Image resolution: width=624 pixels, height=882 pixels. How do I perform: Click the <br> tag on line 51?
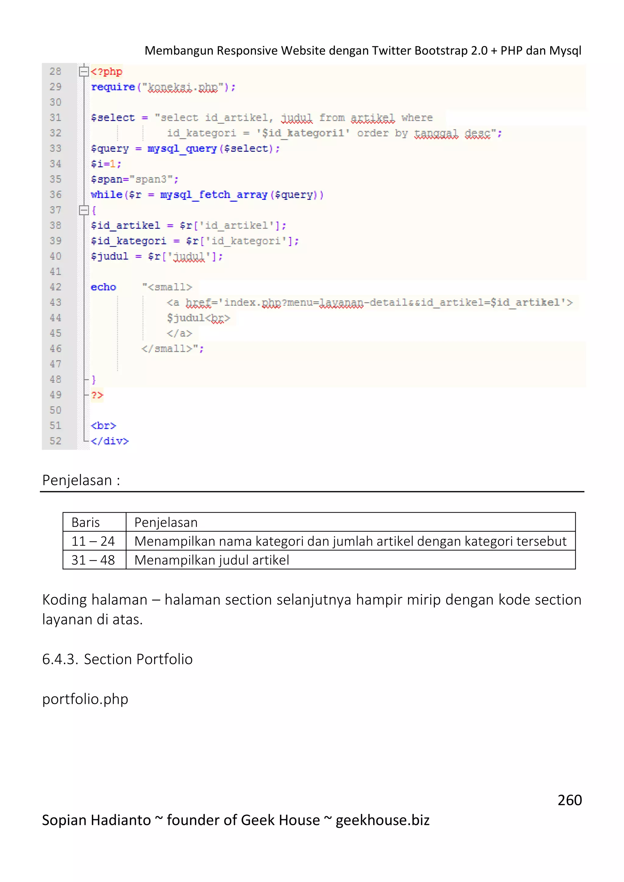[103, 426]
